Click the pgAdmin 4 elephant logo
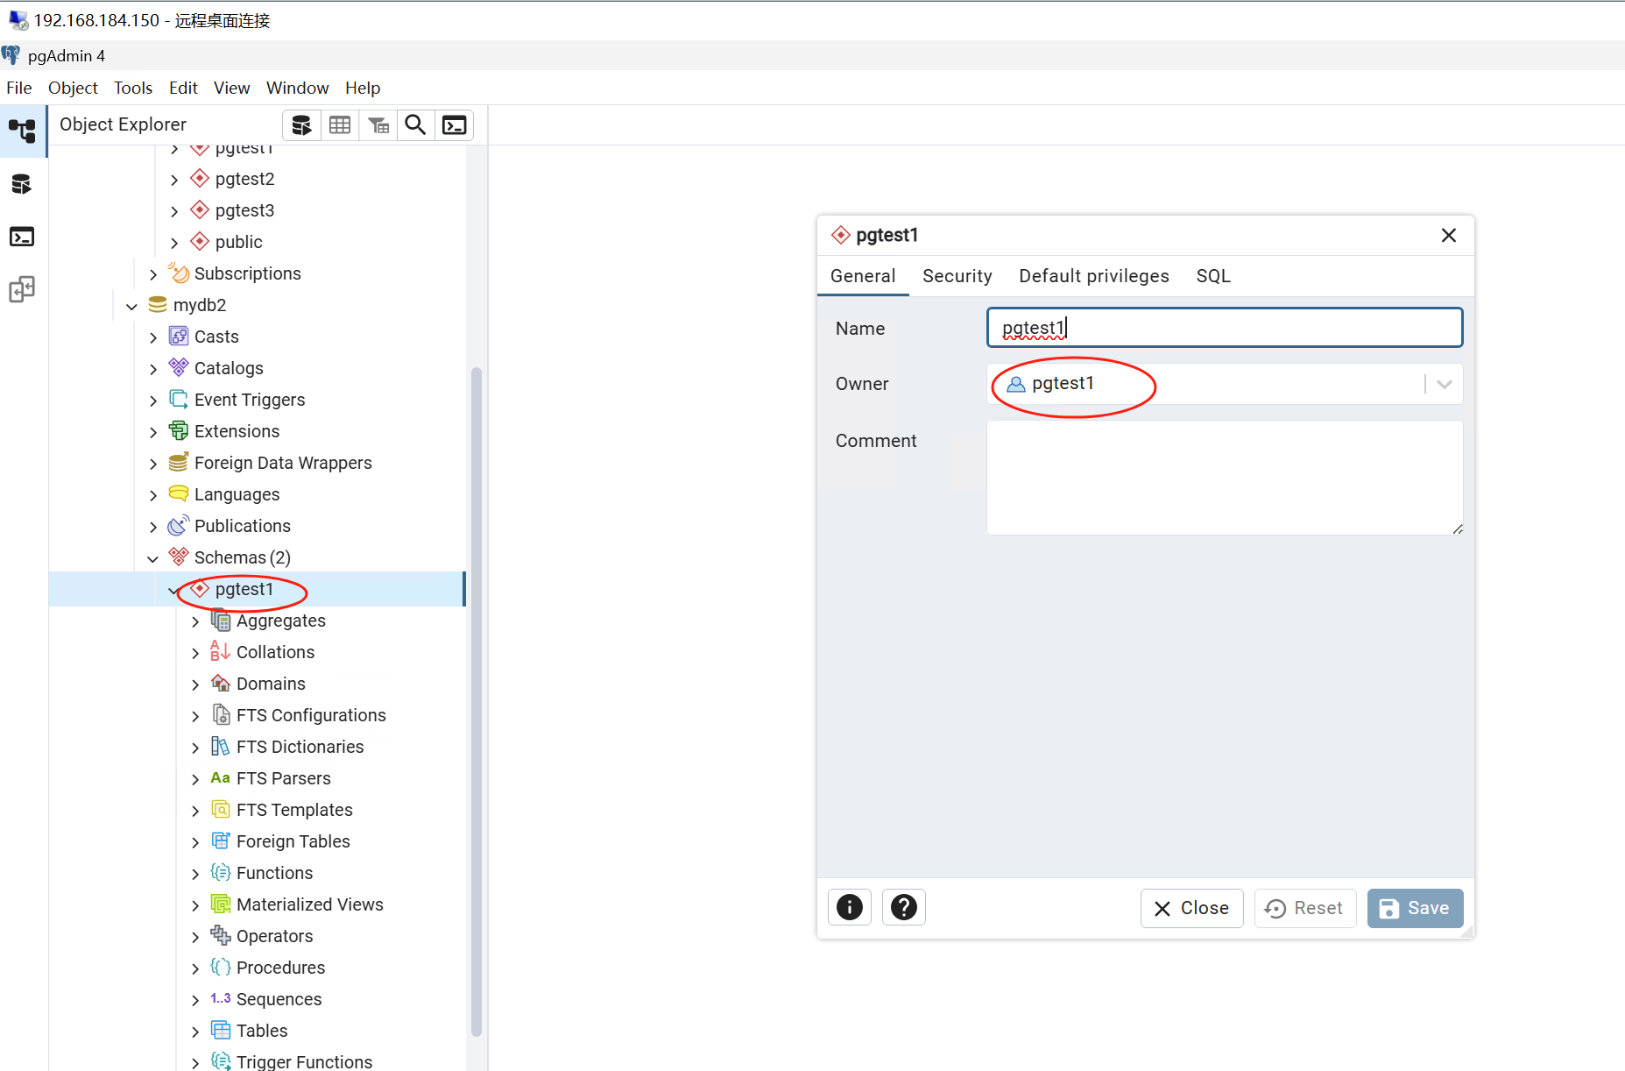This screenshot has width=1625, height=1071. pyautogui.click(x=12, y=54)
